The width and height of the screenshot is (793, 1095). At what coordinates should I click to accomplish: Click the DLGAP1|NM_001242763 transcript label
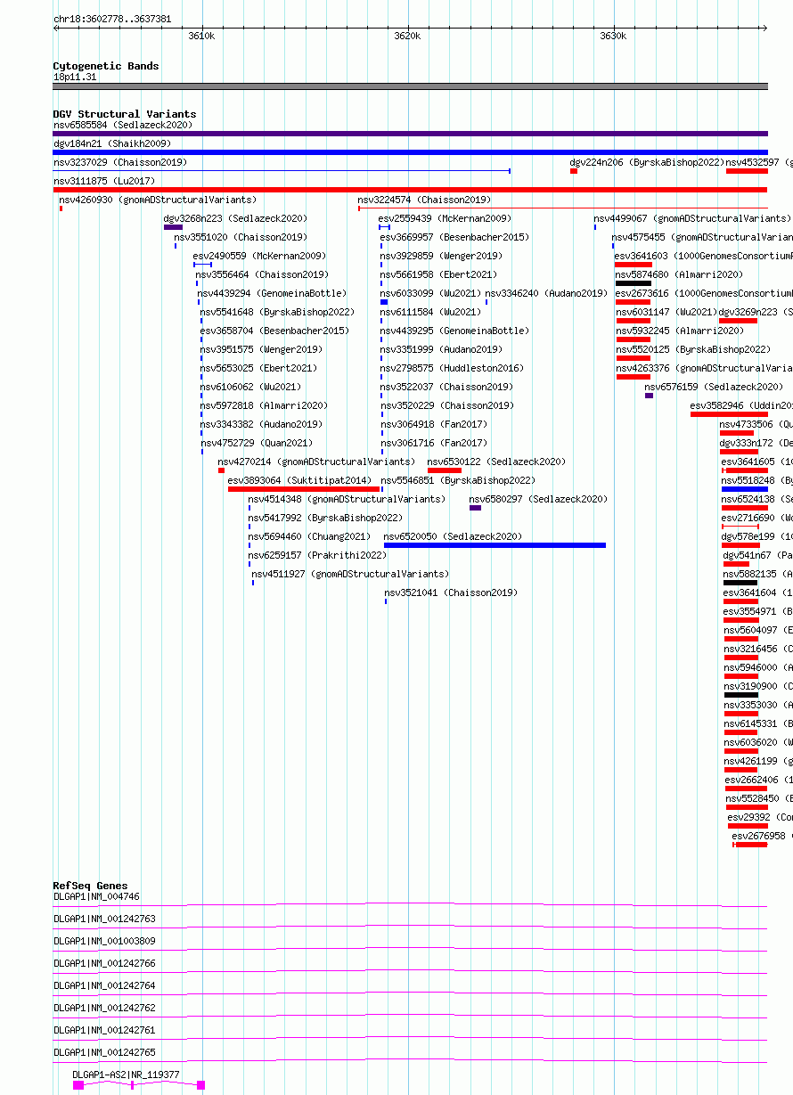point(104,919)
